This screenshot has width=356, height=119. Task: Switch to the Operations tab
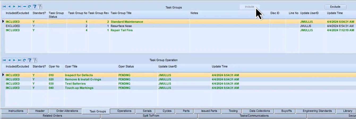click(124, 111)
